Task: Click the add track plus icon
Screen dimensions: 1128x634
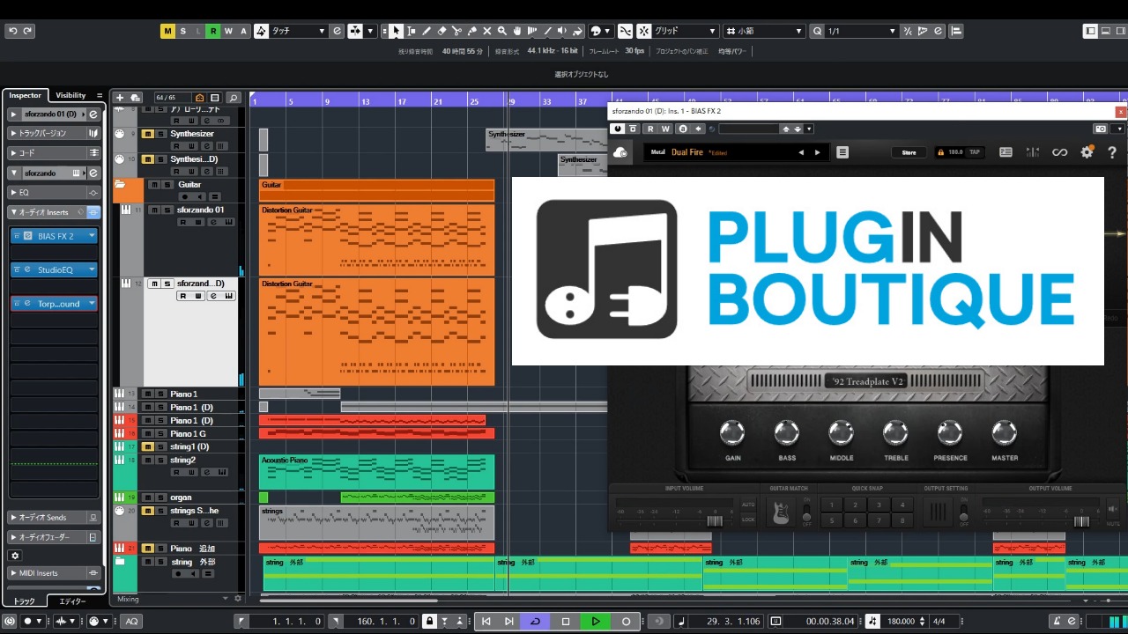Action: pos(120,98)
